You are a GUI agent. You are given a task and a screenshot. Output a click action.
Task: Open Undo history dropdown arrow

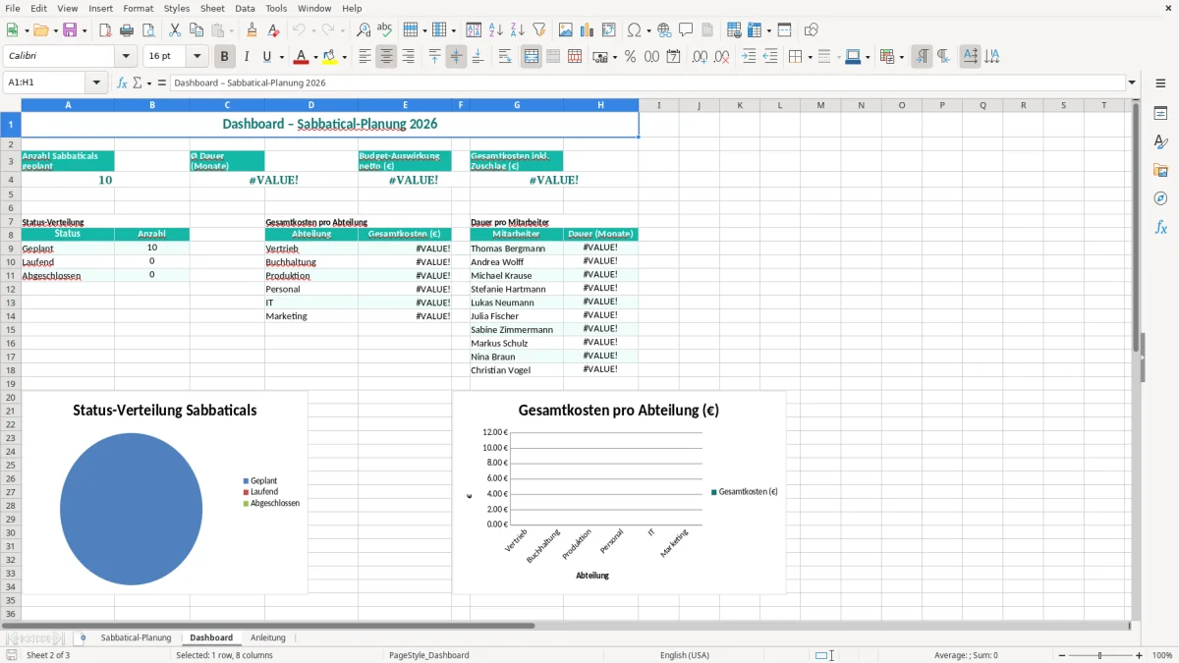click(312, 30)
